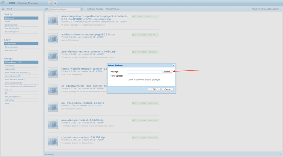
Task: Click the forms-workfrontfusion-content package cube icon
Action: click(x=53, y=72)
